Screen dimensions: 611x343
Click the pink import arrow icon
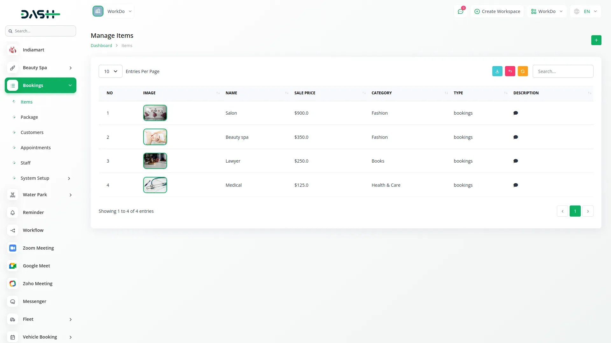click(510, 71)
